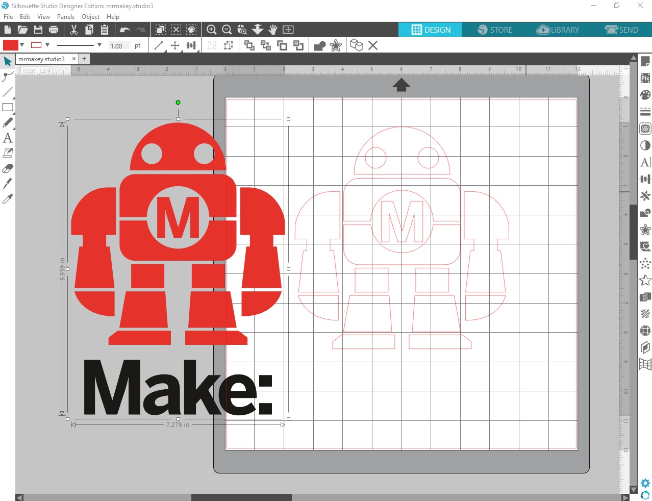
Task: Save the document with floppy icon
Action: click(x=38, y=30)
